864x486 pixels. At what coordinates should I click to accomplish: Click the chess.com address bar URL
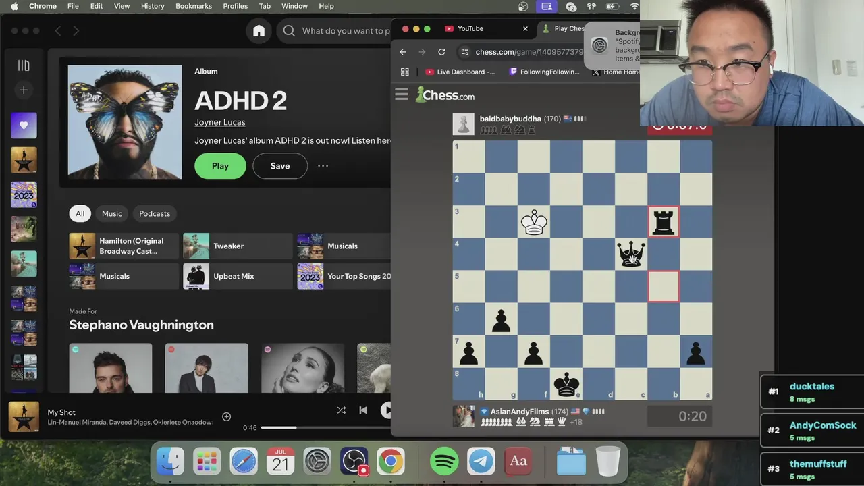tap(530, 52)
